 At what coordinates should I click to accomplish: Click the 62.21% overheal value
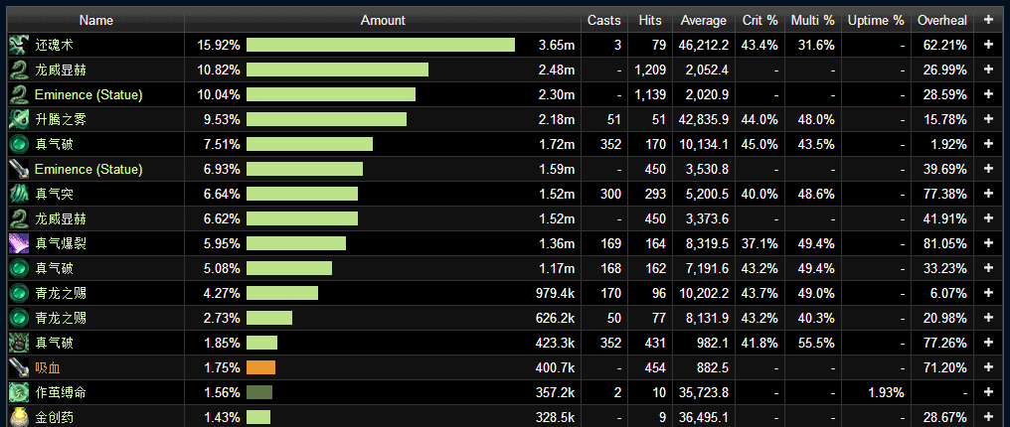coord(946,45)
